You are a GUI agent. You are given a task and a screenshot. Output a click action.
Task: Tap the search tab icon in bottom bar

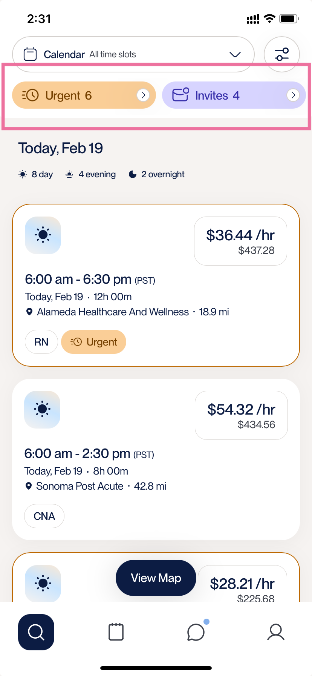(x=36, y=632)
